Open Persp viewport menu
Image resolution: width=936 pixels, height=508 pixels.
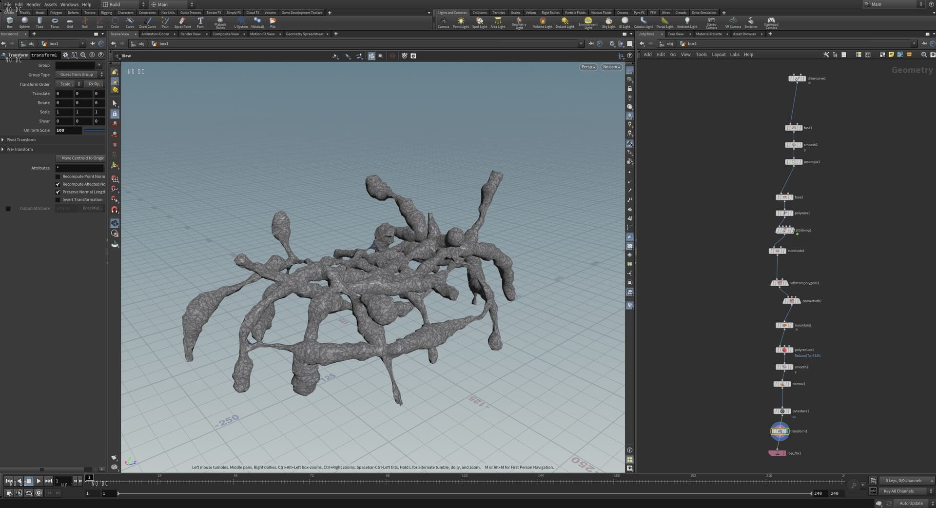[x=588, y=67]
